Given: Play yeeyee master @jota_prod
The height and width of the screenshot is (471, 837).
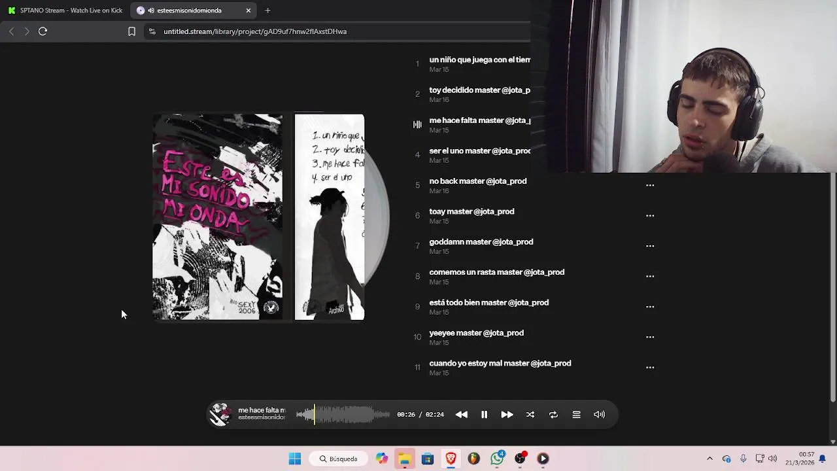Looking at the screenshot, I should (477, 333).
